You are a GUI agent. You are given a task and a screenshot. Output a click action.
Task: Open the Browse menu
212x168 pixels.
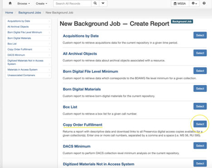[24, 4]
